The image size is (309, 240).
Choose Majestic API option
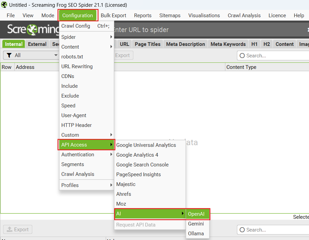[150, 184]
